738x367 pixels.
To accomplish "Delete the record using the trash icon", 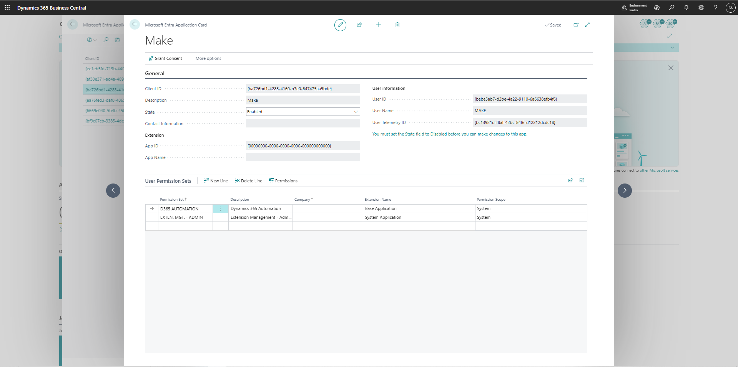I will pos(397,25).
